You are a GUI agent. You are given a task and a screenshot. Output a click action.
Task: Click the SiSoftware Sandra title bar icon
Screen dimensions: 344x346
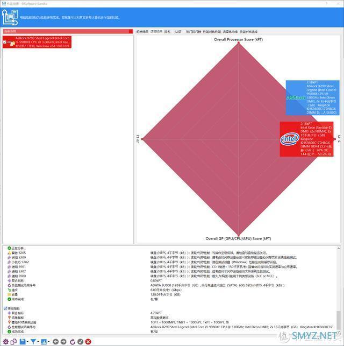point(4,4)
